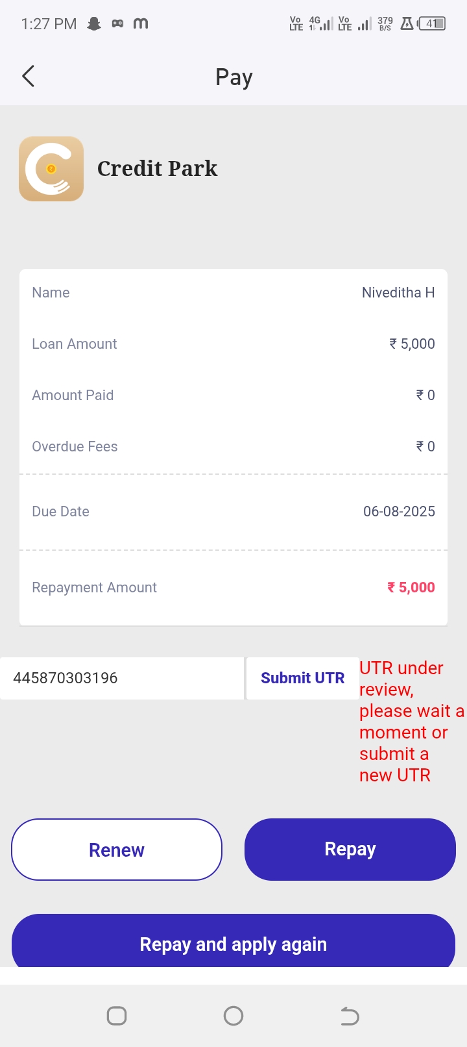Focus the UTR number input field
467x1047 pixels.
[x=122, y=678]
